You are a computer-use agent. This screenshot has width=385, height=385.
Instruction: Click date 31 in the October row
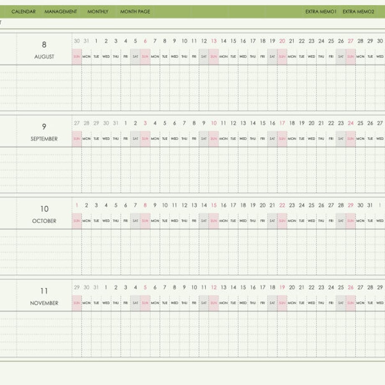click(370, 205)
